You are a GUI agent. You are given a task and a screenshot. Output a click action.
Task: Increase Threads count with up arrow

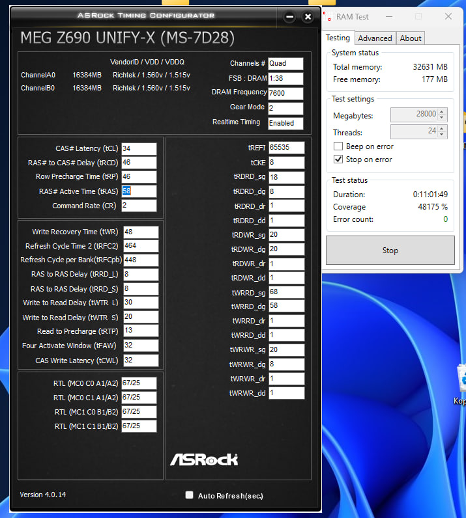click(442, 128)
